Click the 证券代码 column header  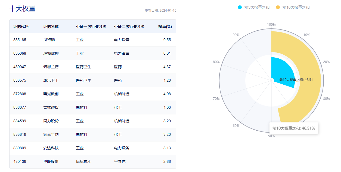click(x=21, y=27)
